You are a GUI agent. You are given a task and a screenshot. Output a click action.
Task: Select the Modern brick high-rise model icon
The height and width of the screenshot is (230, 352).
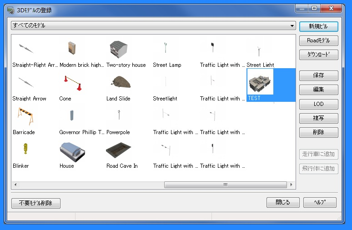(x=72, y=48)
